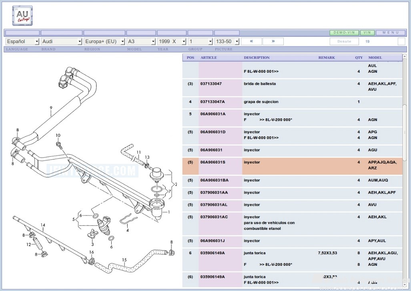
Task: Click the DEMO-VIN button
Action: click(344, 33)
